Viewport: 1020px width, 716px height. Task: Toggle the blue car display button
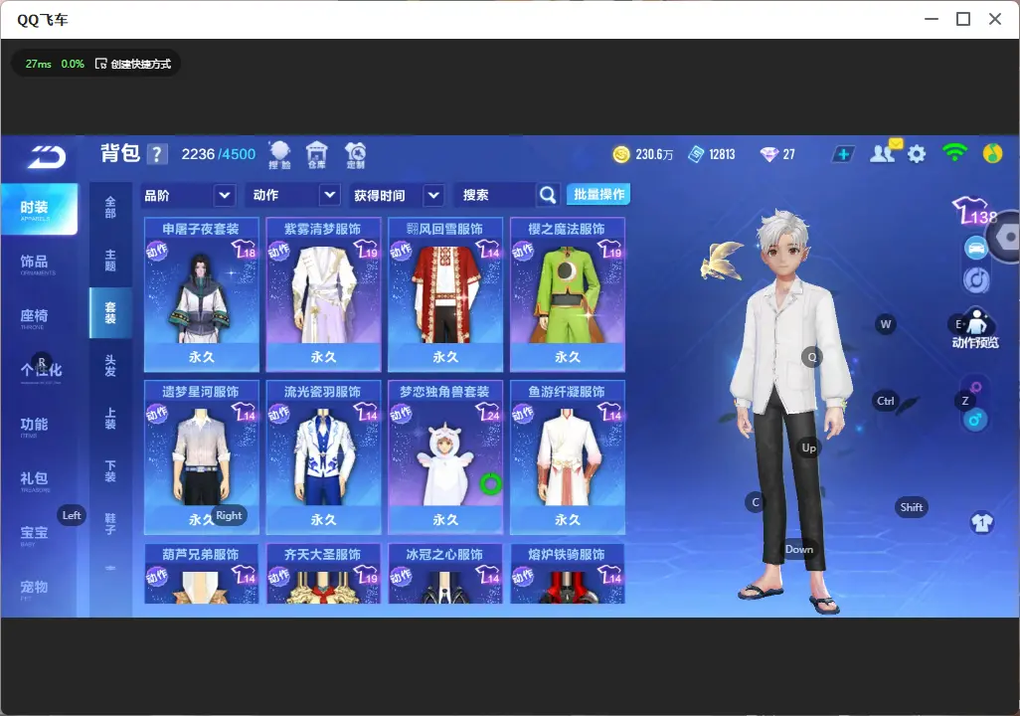(976, 248)
